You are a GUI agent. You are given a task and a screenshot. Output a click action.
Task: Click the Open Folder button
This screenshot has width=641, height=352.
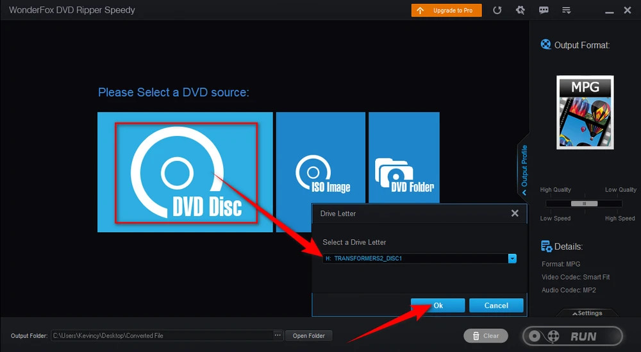(x=309, y=335)
